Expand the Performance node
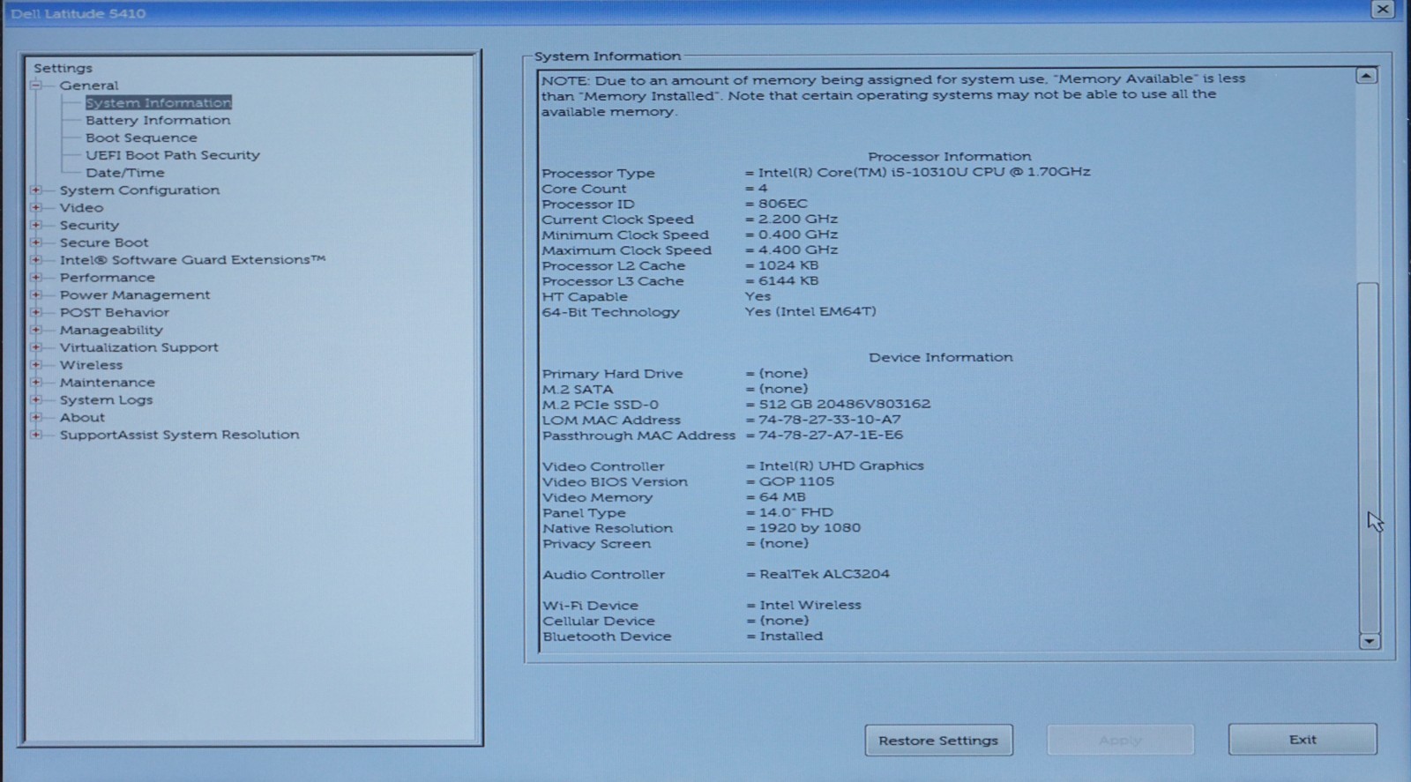The height and width of the screenshot is (782, 1411). 36,278
